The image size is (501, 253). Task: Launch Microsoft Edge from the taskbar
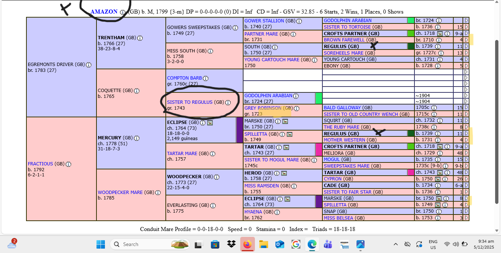312,244
